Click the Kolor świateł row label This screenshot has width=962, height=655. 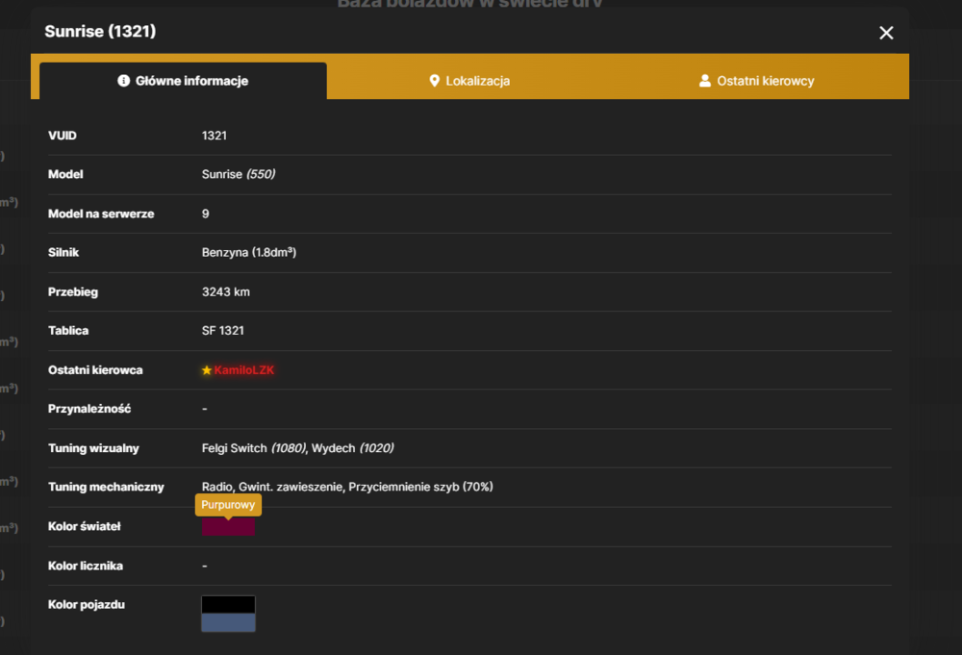(x=84, y=526)
